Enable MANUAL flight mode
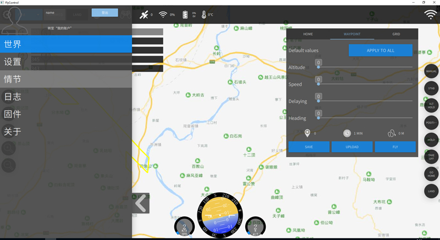Viewport: 440px width, 240px height. coord(431,71)
